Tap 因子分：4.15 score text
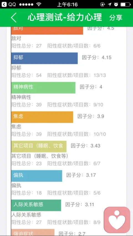The height and width of the screenshot is (236, 133). tap(97, 57)
